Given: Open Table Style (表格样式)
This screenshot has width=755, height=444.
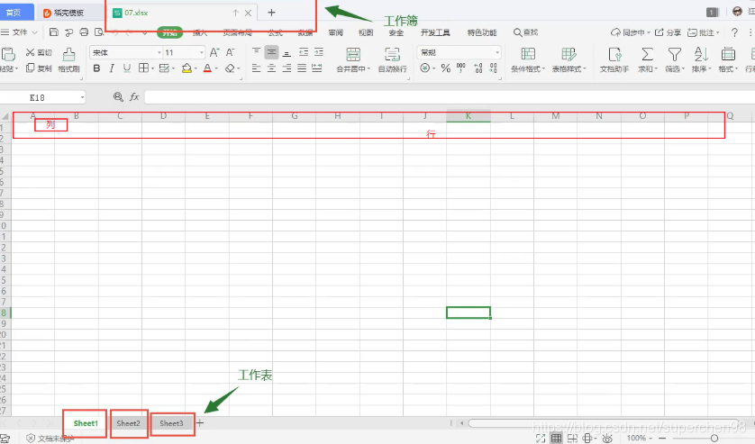Looking at the screenshot, I should pyautogui.click(x=569, y=59).
